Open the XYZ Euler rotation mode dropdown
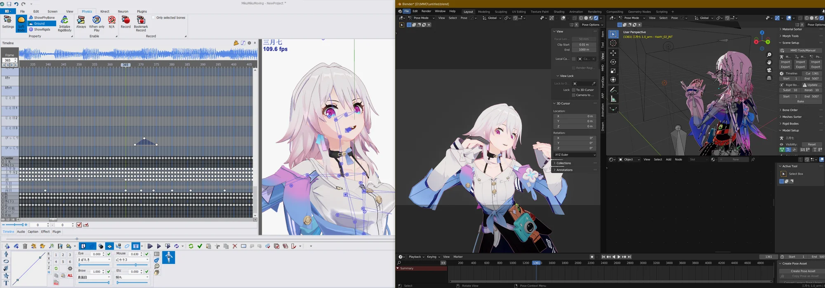Image resolution: width=825 pixels, height=288 pixels. [x=575, y=155]
